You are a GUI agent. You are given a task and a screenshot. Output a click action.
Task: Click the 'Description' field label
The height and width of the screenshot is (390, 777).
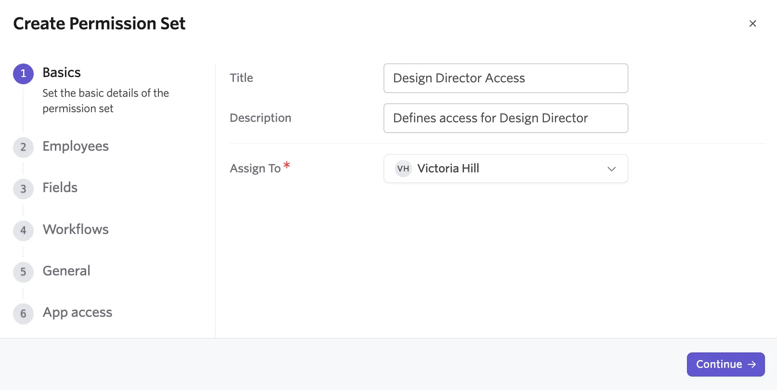[260, 118]
